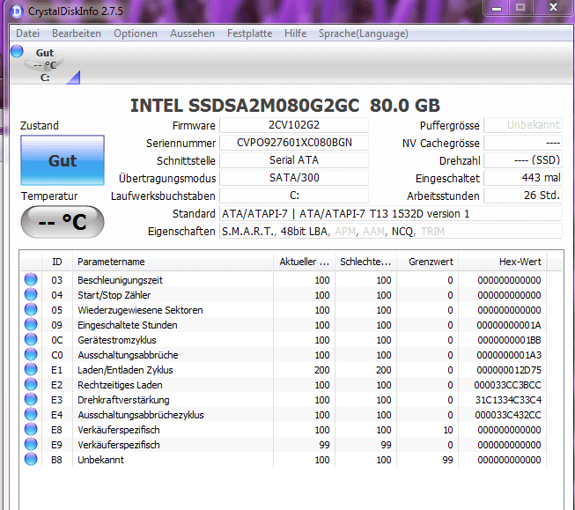Click status orb of E9 Verkäuferspezifisch row
Screen dimensions: 575x510
click(x=31, y=444)
